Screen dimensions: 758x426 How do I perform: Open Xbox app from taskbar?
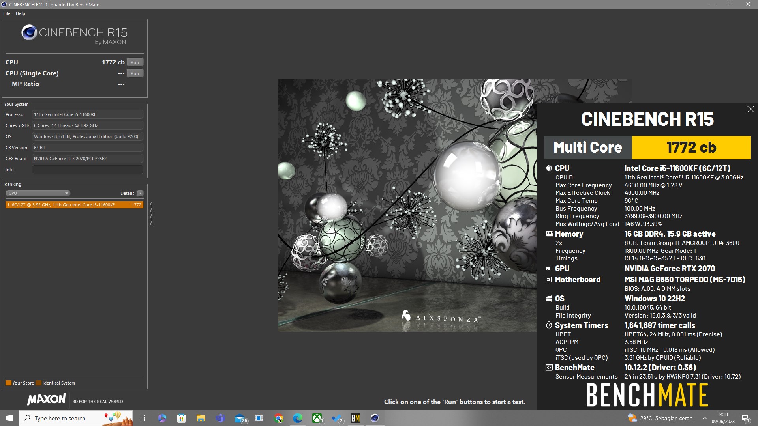(317, 418)
